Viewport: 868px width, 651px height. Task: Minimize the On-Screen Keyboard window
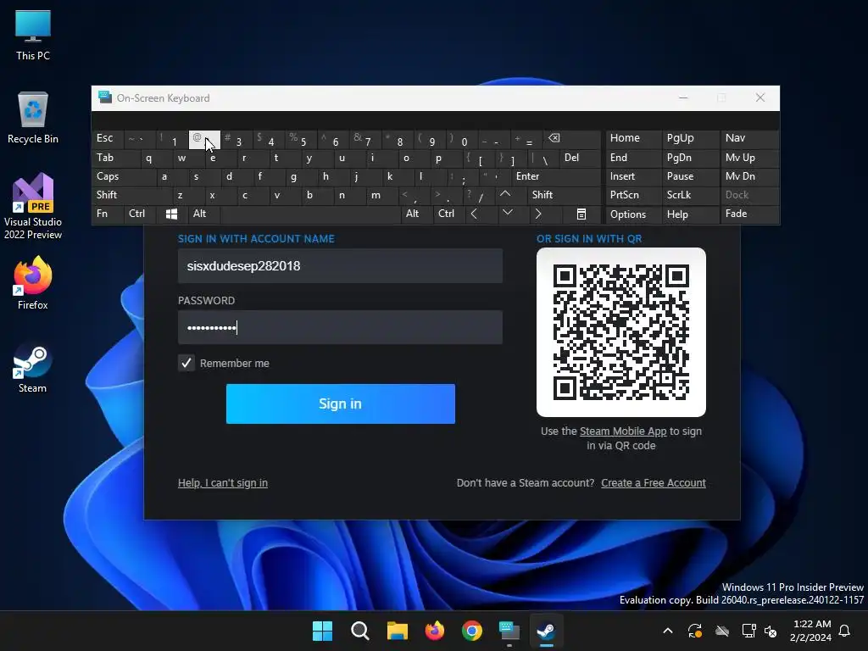point(683,98)
